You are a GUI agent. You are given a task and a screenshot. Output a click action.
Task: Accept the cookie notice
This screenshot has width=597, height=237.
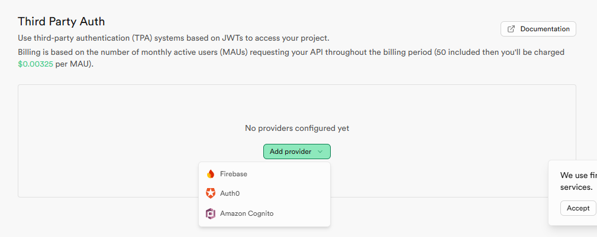[578, 208]
